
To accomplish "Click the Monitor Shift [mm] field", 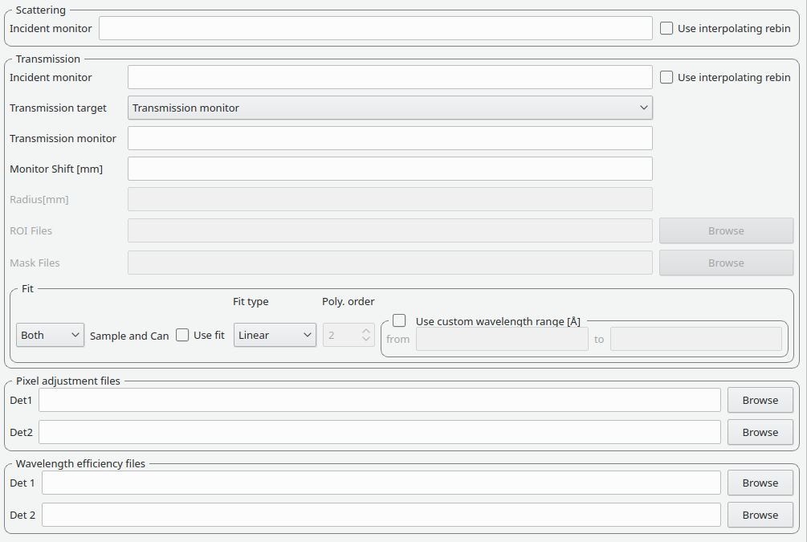I will [x=389, y=169].
